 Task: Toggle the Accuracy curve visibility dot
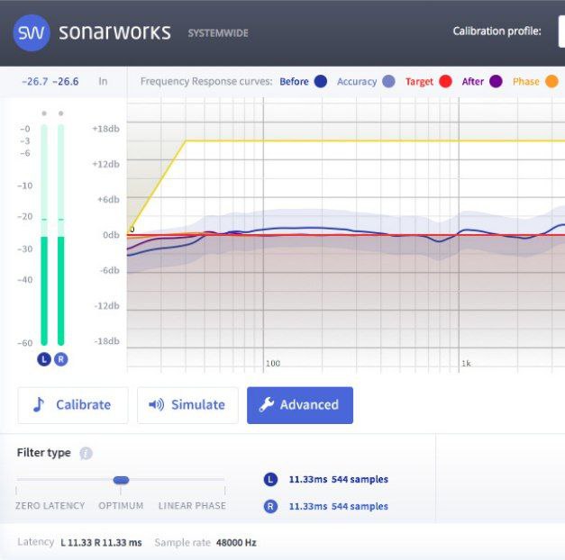pos(388,81)
